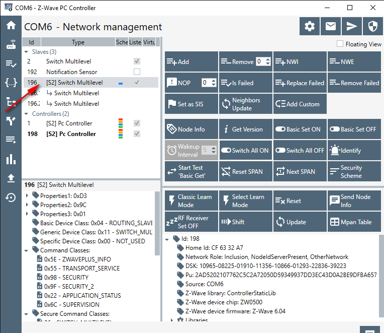Click Add Custom button

point(300,104)
